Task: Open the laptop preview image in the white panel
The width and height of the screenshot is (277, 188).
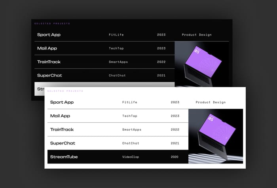Action: tap(216, 136)
